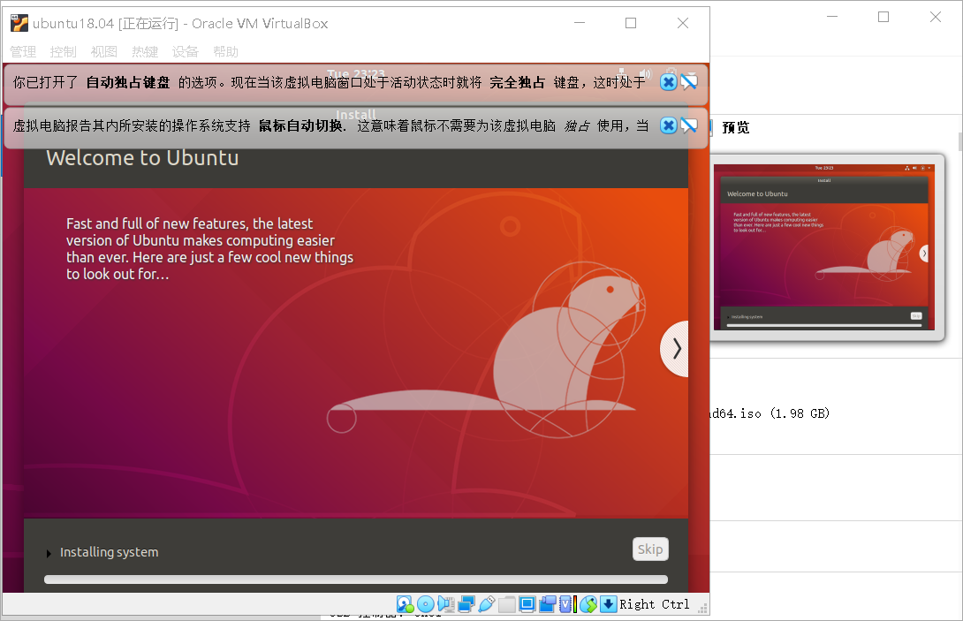Click the USB devices status icon
Viewport: 963px width, 621px height.
[487, 604]
